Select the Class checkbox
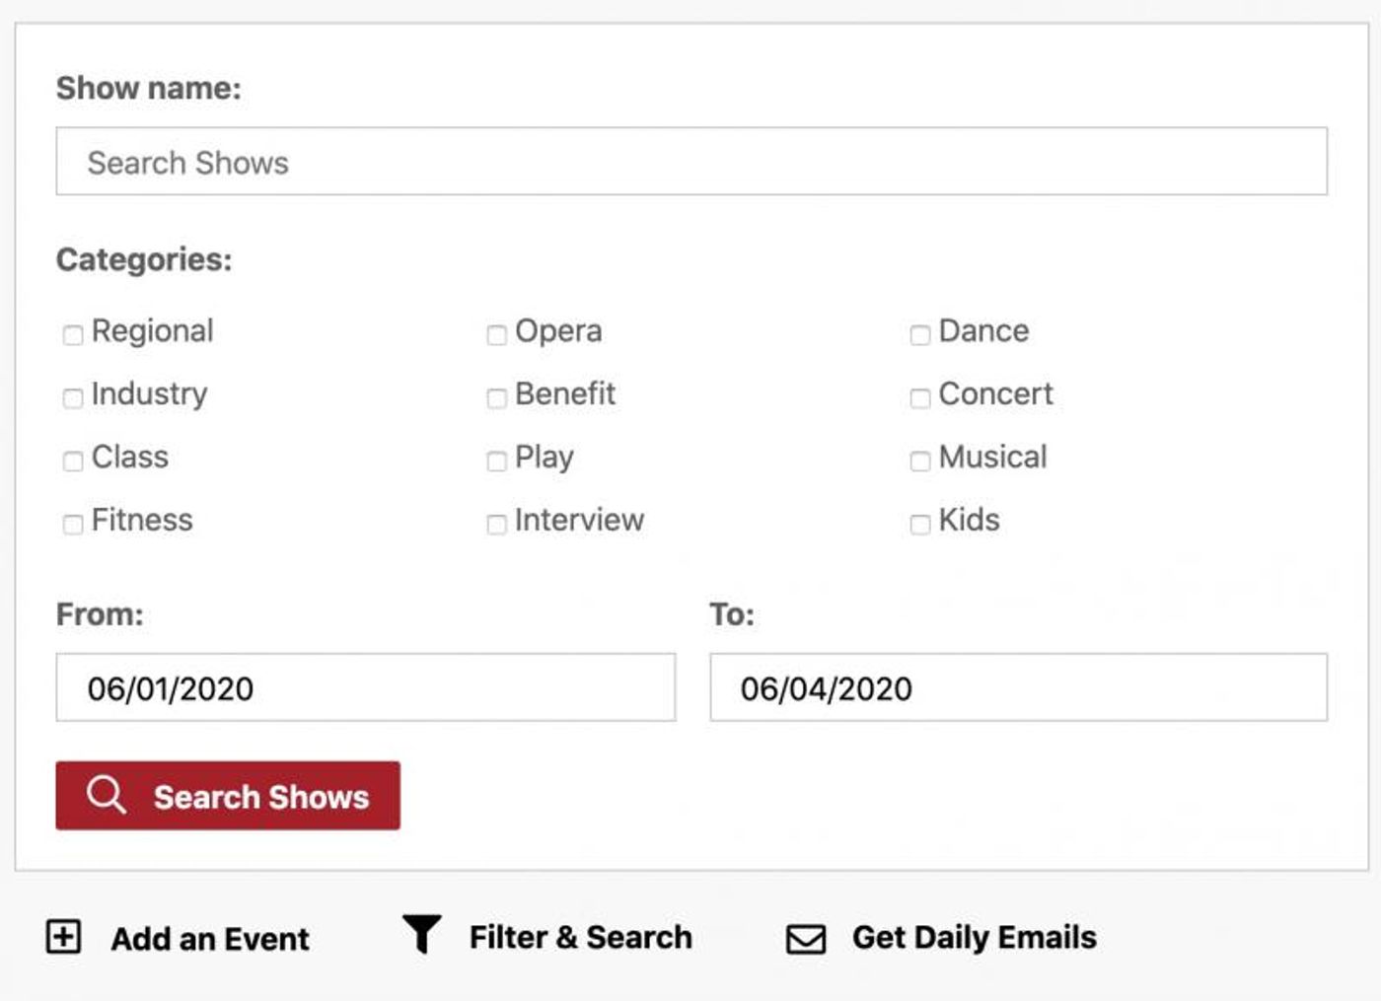Viewport: 1381px width, 1001px height. point(72,462)
